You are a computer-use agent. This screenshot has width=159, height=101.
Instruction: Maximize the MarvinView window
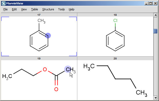click(151, 3)
